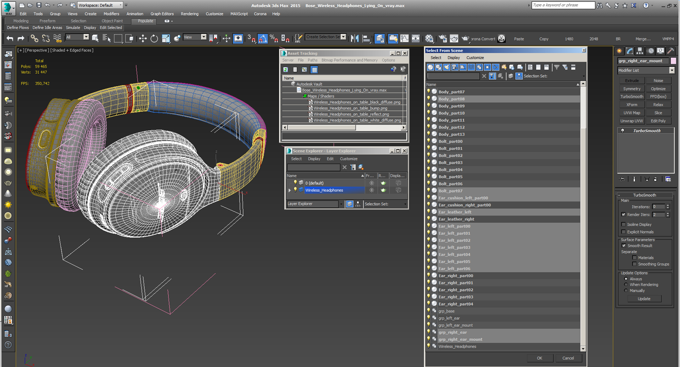This screenshot has height=367, width=680.
Task: Add Unwrap UVW modifier button
Action: [632, 121]
